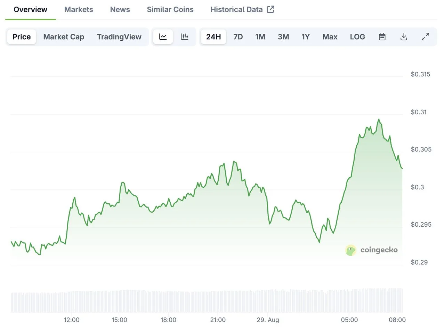Switch to line chart view icon
Image resolution: width=445 pixels, height=332 pixels.
pos(163,37)
